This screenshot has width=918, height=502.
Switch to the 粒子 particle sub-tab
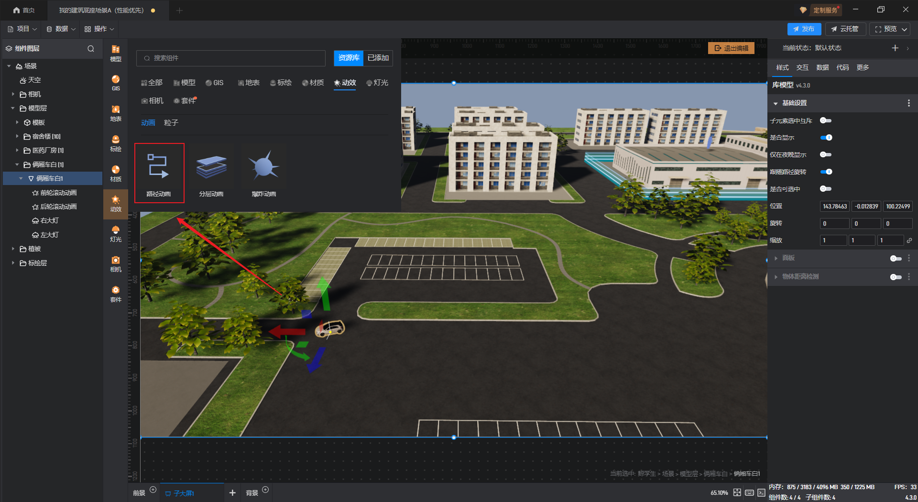tap(171, 123)
